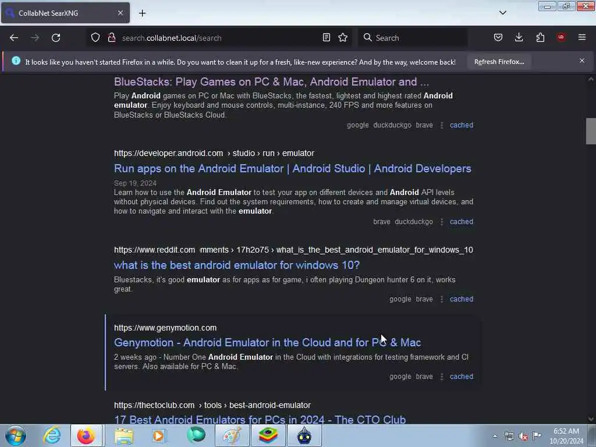Image resolution: width=596 pixels, height=447 pixels.
Task: Open Windows Media Player taskbar icon
Action: (159, 435)
